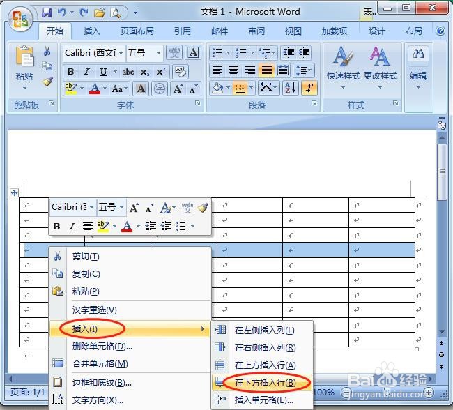
Task: Toggle Italic in the ribbon
Action: click(86, 72)
